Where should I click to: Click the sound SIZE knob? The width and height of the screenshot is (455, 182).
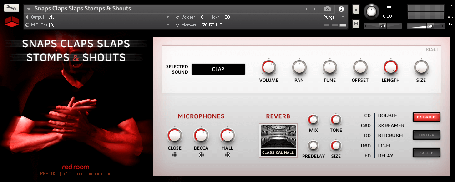[421, 67]
